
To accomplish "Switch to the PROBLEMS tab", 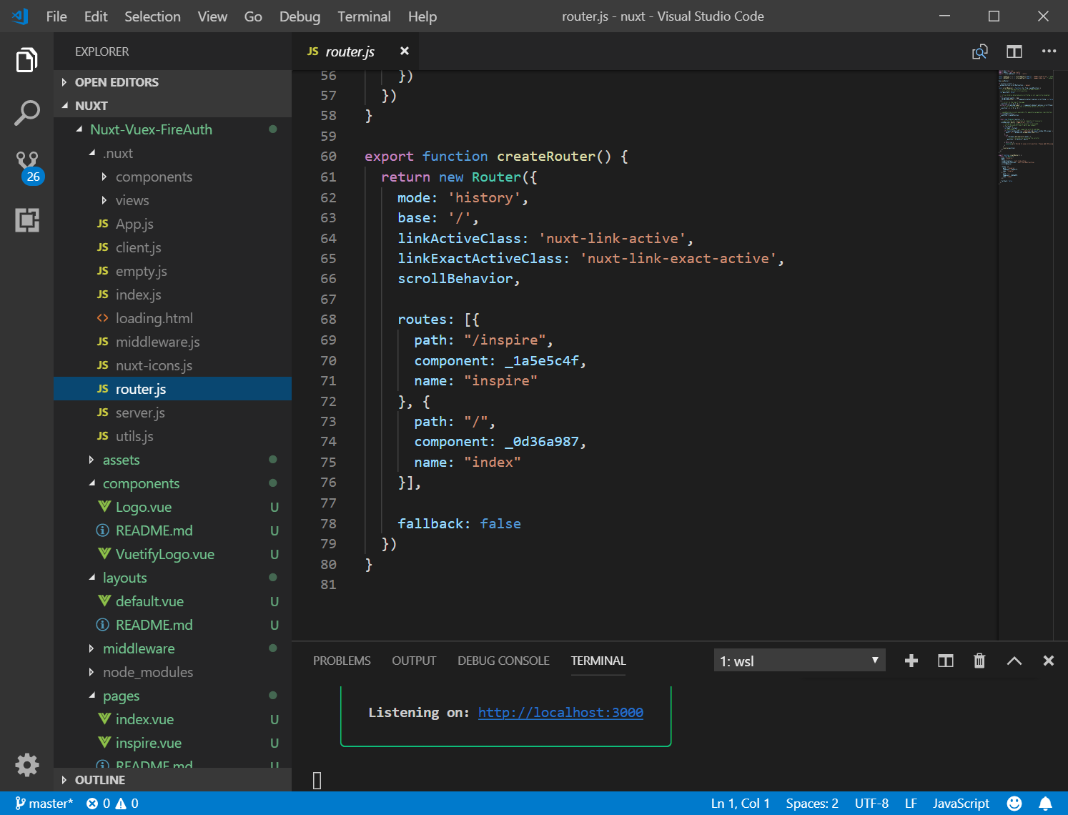I will tap(342, 661).
